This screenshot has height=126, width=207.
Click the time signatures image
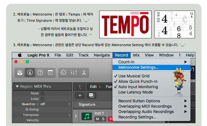pyautogui.click(x=175, y=24)
